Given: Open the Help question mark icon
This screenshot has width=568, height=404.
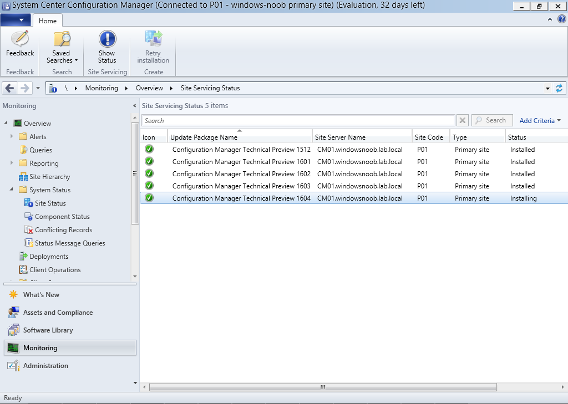Looking at the screenshot, I should (561, 19).
